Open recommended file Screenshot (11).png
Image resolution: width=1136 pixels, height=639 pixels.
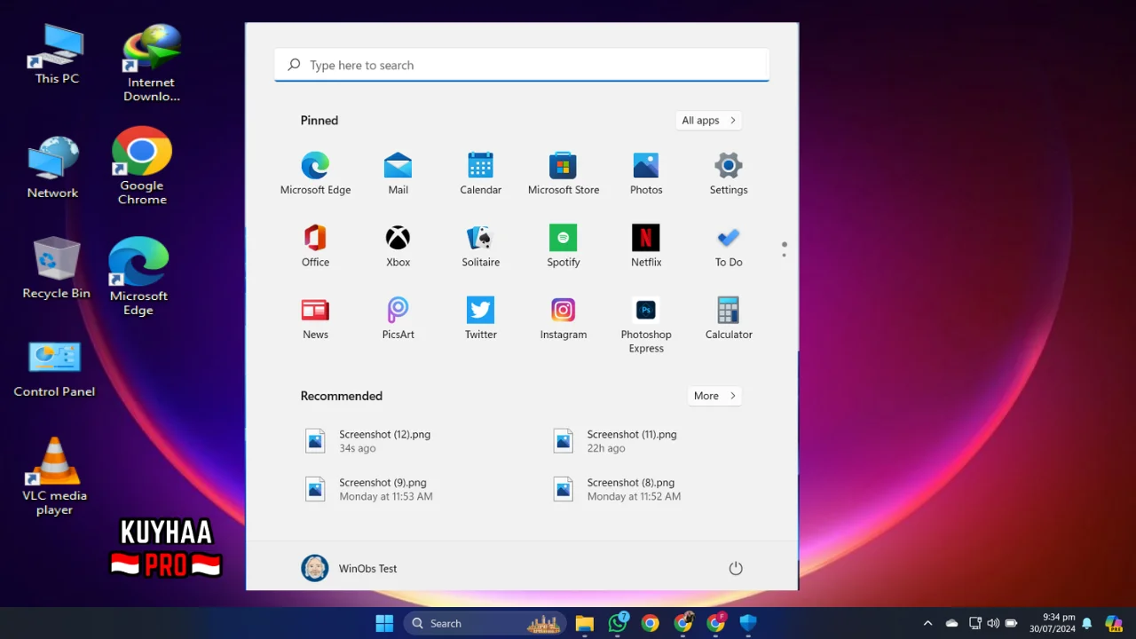tap(614, 441)
